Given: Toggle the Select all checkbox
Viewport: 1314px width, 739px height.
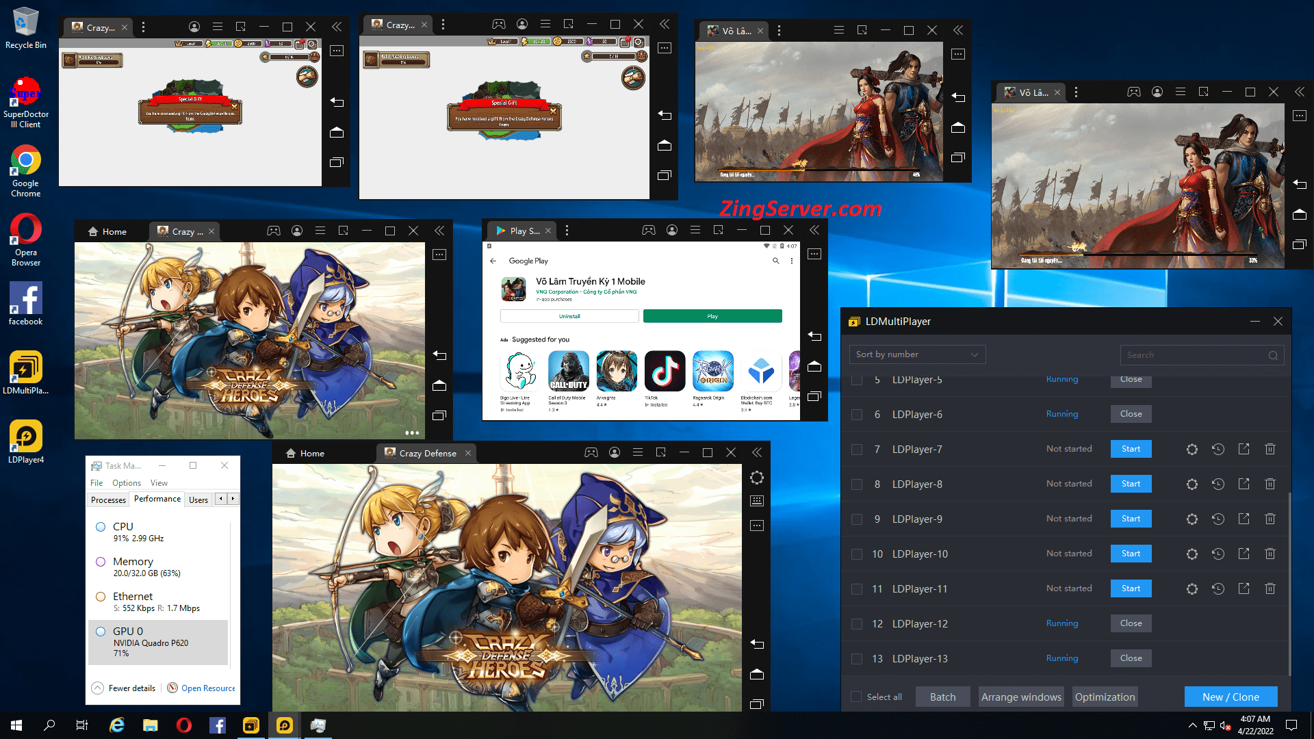Looking at the screenshot, I should [x=856, y=697].
